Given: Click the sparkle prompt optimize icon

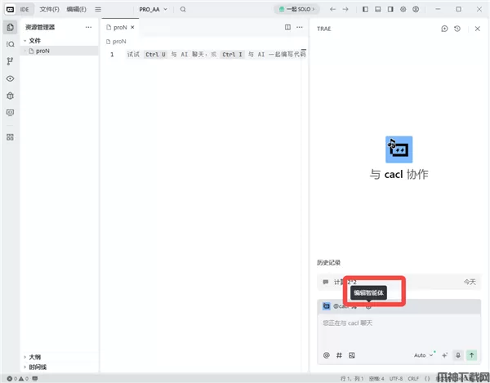Looking at the screenshot, I should 444,355.
